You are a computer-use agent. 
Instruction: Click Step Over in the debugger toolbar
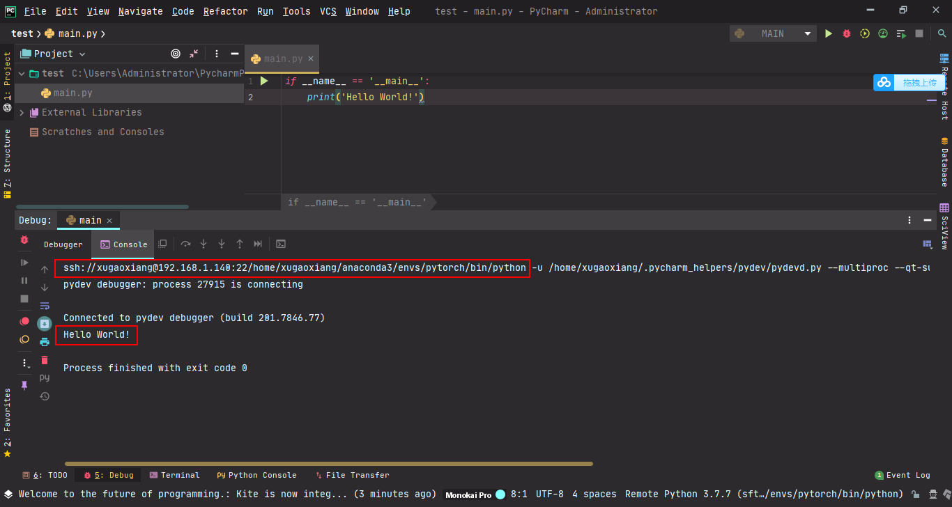185,244
